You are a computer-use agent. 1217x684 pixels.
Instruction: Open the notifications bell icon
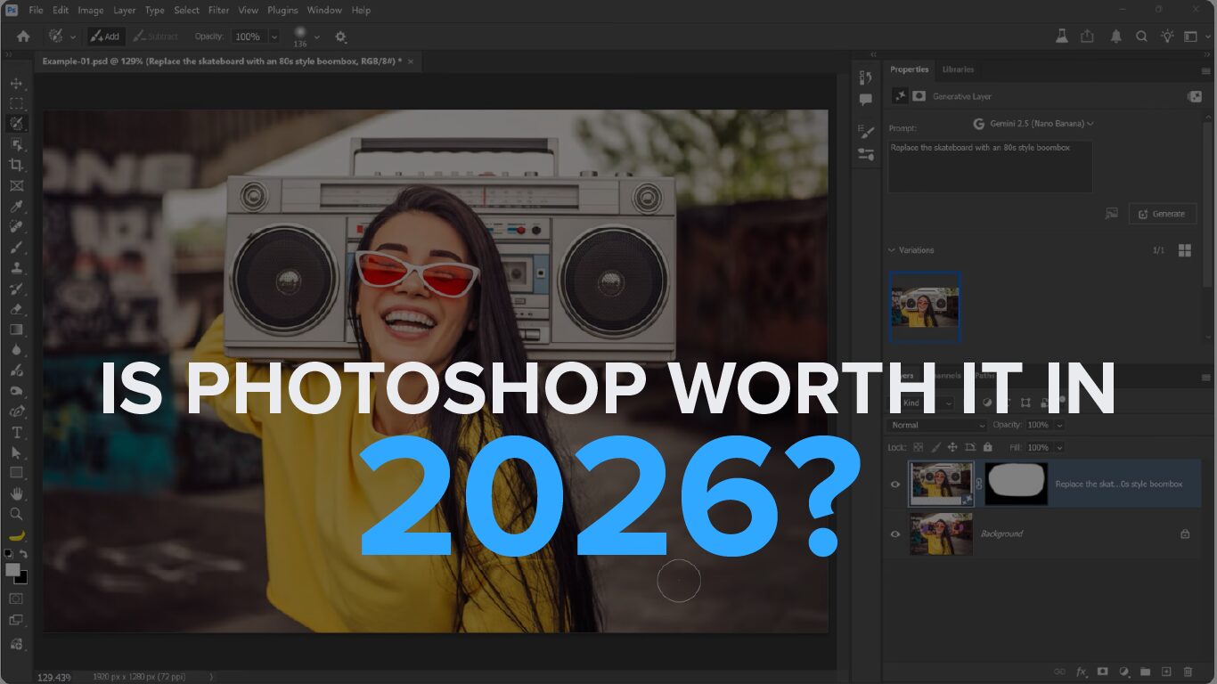click(1115, 37)
